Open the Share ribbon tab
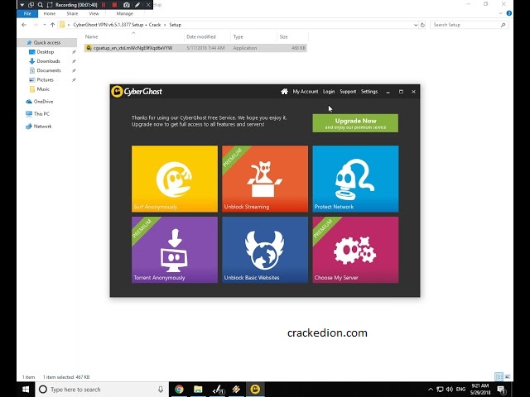Image resolution: width=530 pixels, height=397 pixels. (x=72, y=13)
